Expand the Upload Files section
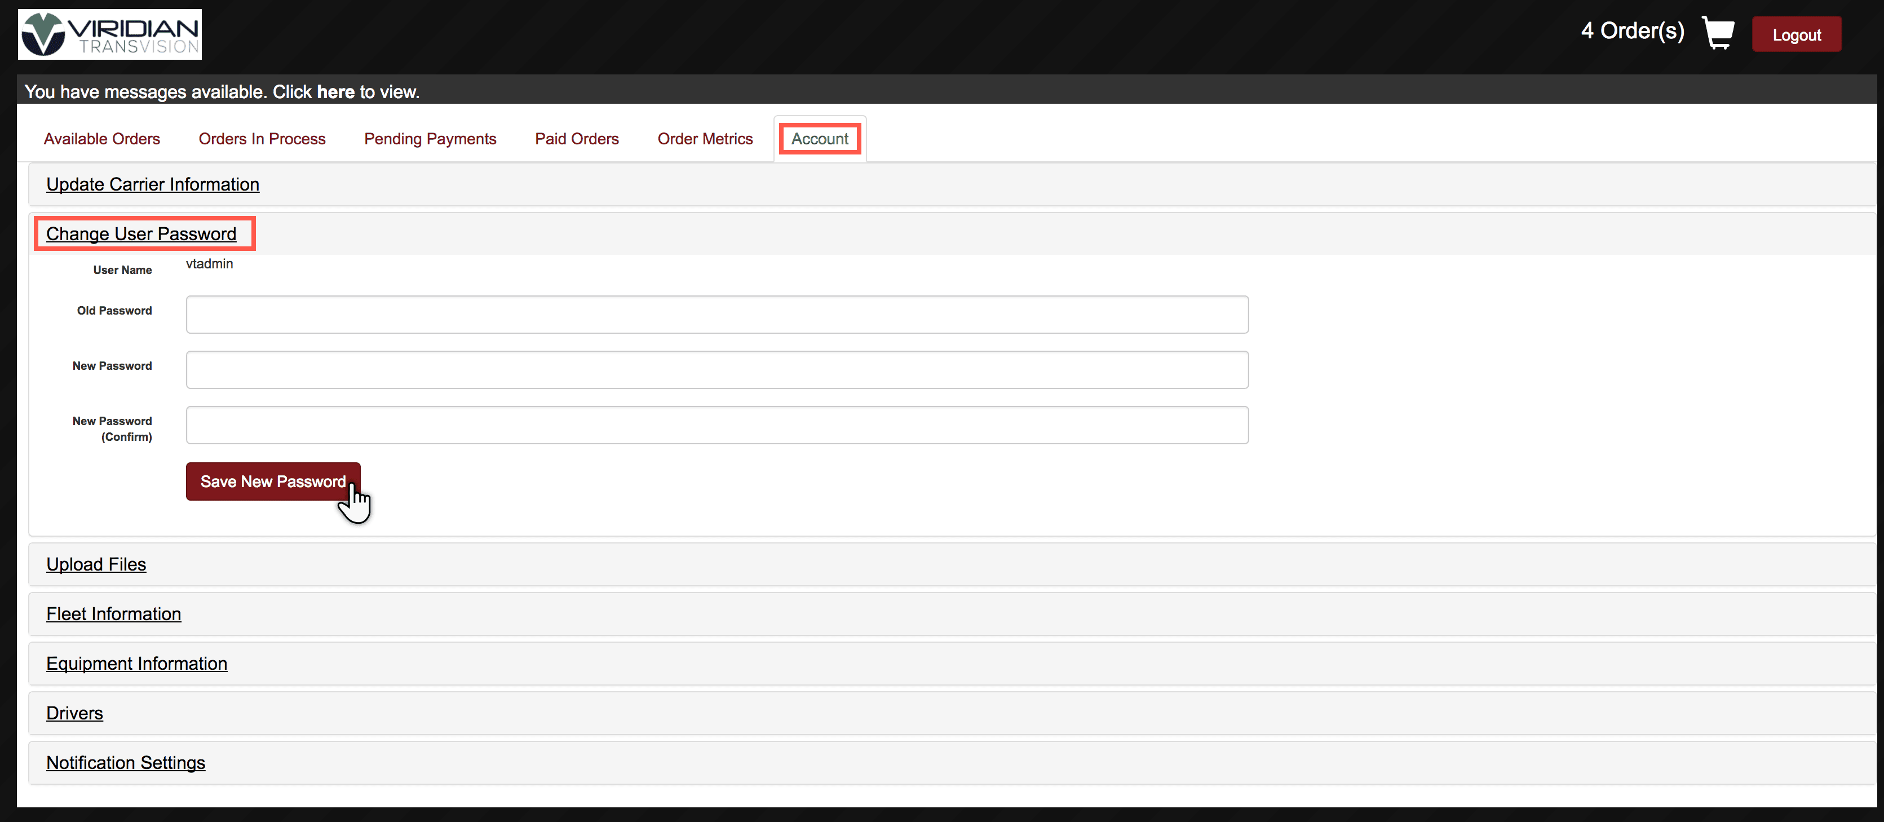The width and height of the screenshot is (1884, 822). [x=96, y=564]
